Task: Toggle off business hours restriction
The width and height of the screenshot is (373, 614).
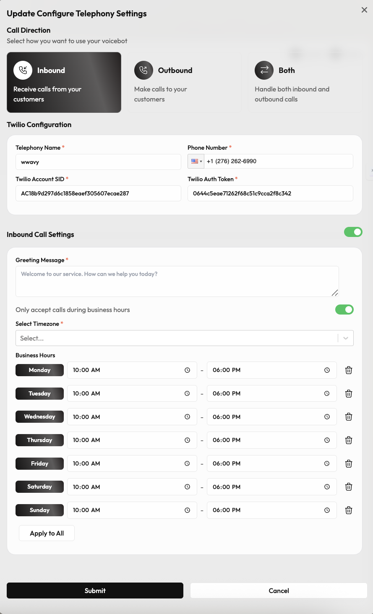Action: [x=344, y=310]
